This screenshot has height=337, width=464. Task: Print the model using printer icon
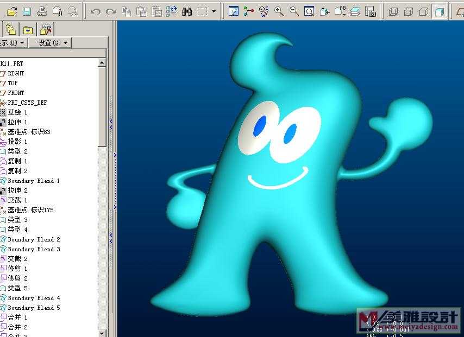42,11
